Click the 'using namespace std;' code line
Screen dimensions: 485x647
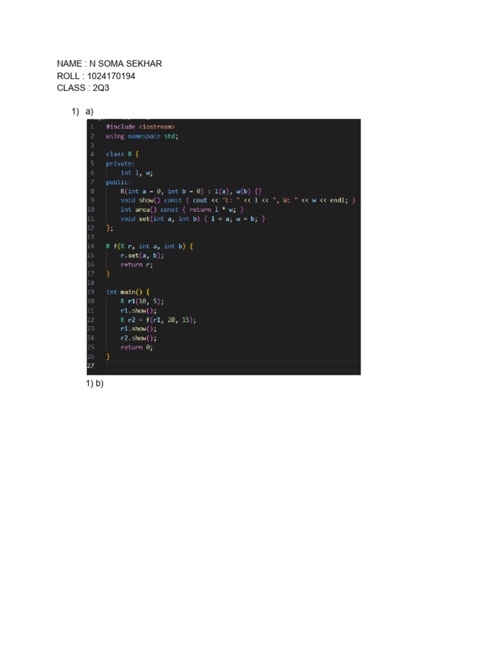point(142,136)
